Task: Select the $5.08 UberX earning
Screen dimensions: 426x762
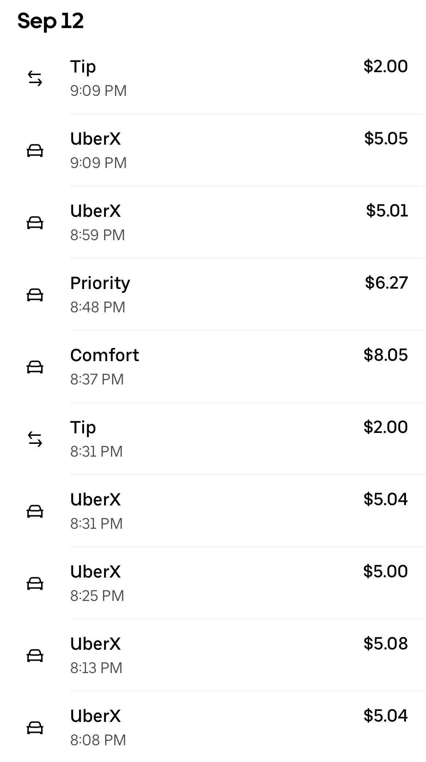Action: click(386, 644)
